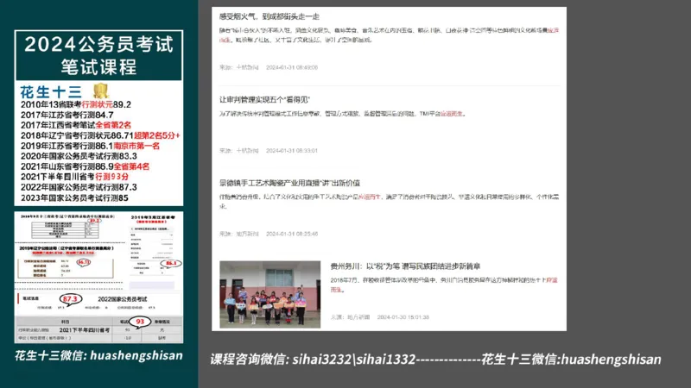Open the article 让审判管理实现五个"看得见"
This screenshot has height=388, width=691.
coord(264,100)
